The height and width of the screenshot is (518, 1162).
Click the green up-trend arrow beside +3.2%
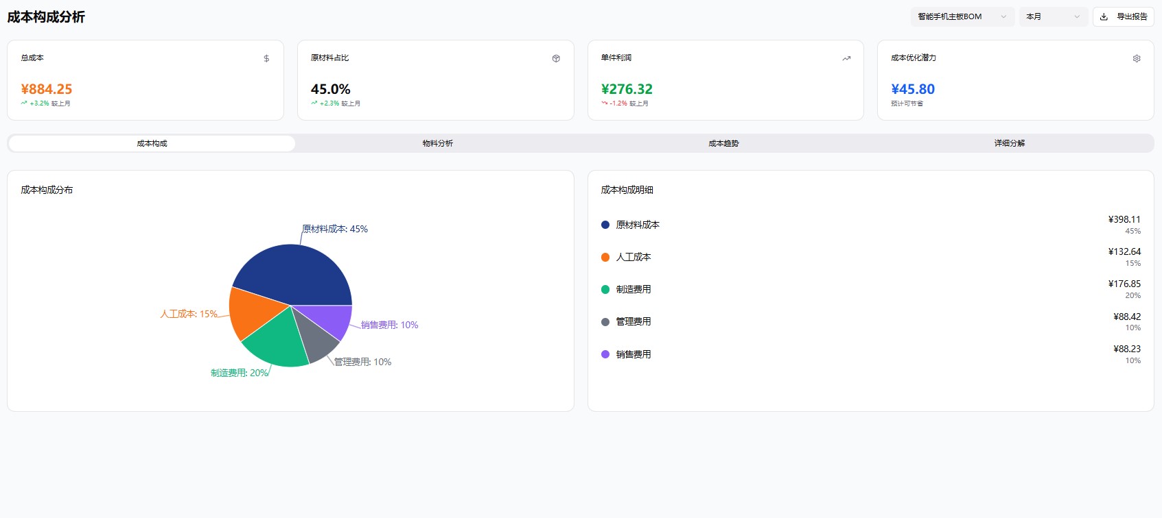[x=24, y=103]
